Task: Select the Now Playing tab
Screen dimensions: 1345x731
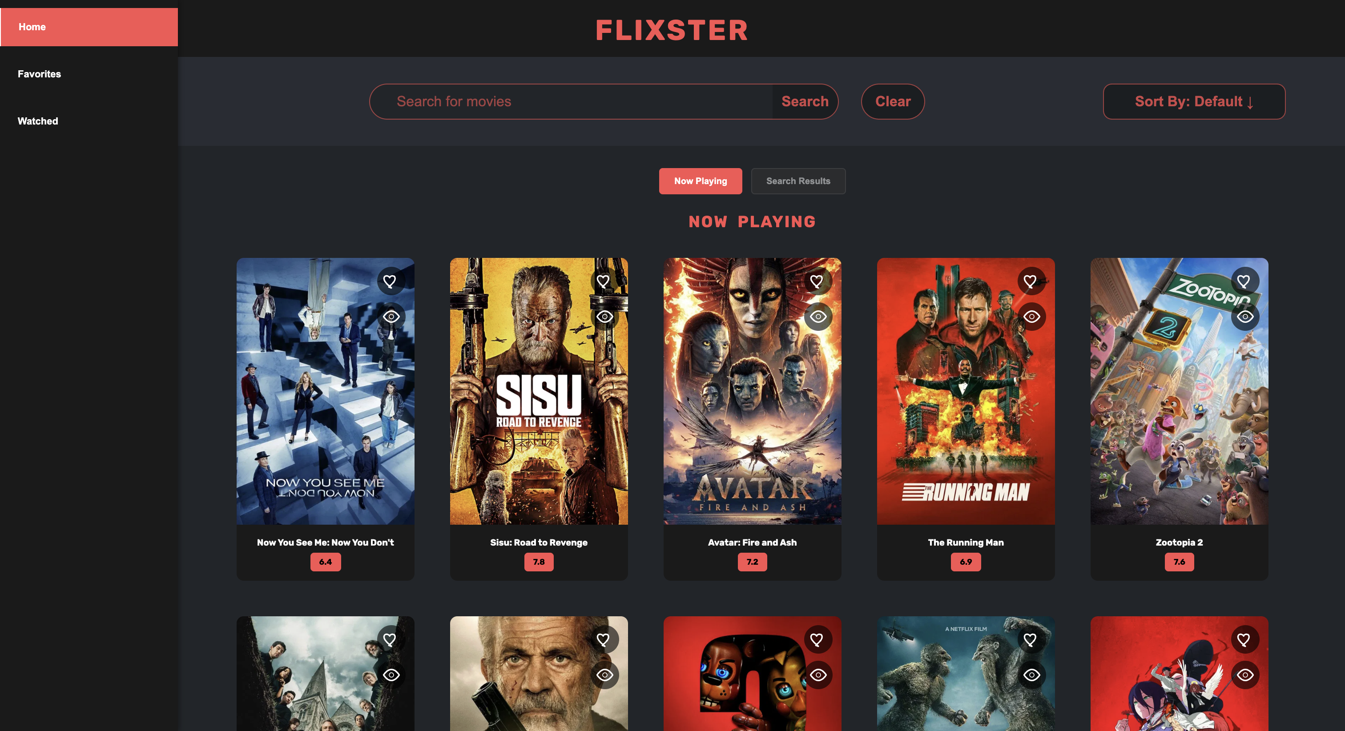Action: [x=700, y=181]
